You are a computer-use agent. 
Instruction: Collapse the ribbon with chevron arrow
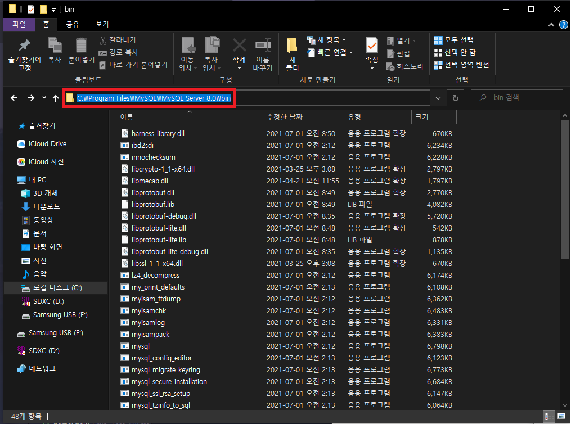(x=551, y=25)
